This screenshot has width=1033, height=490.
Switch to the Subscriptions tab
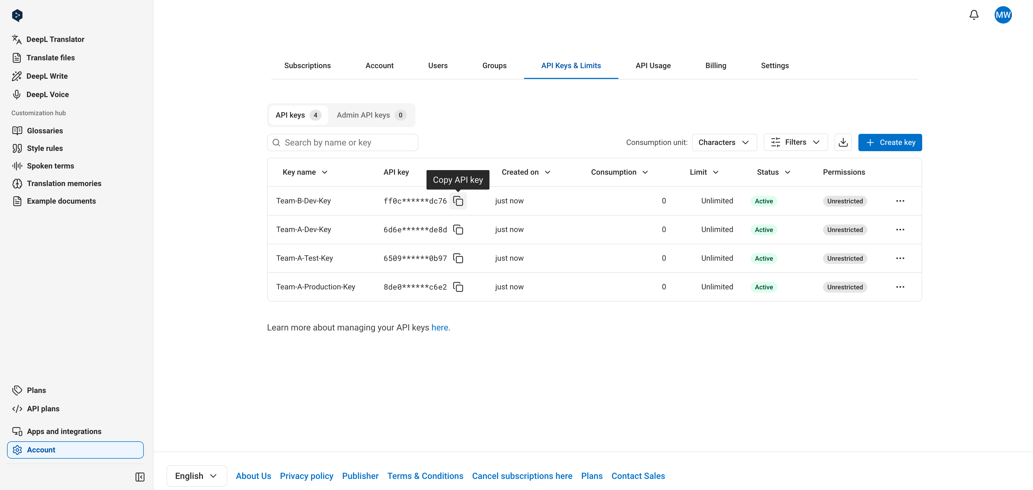click(307, 66)
